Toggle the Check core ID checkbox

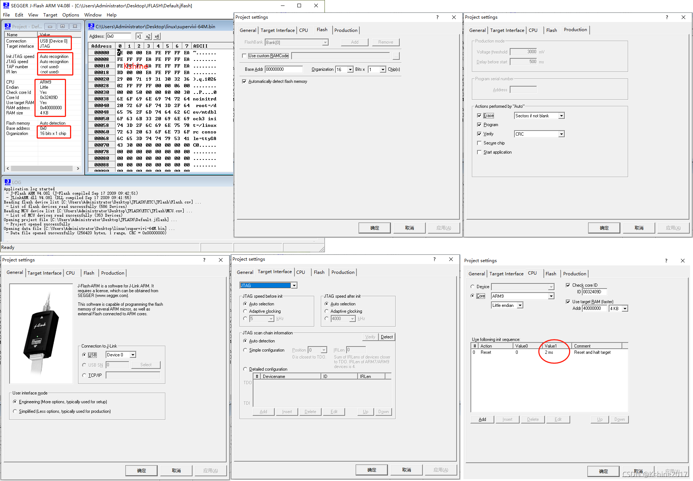tap(568, 285)
